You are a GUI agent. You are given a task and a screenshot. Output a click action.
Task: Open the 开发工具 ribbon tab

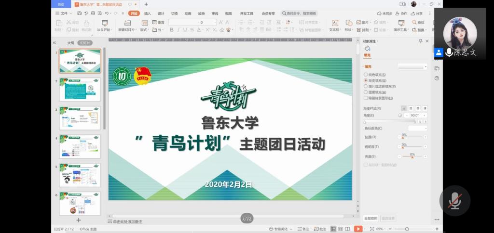[247, 13]
